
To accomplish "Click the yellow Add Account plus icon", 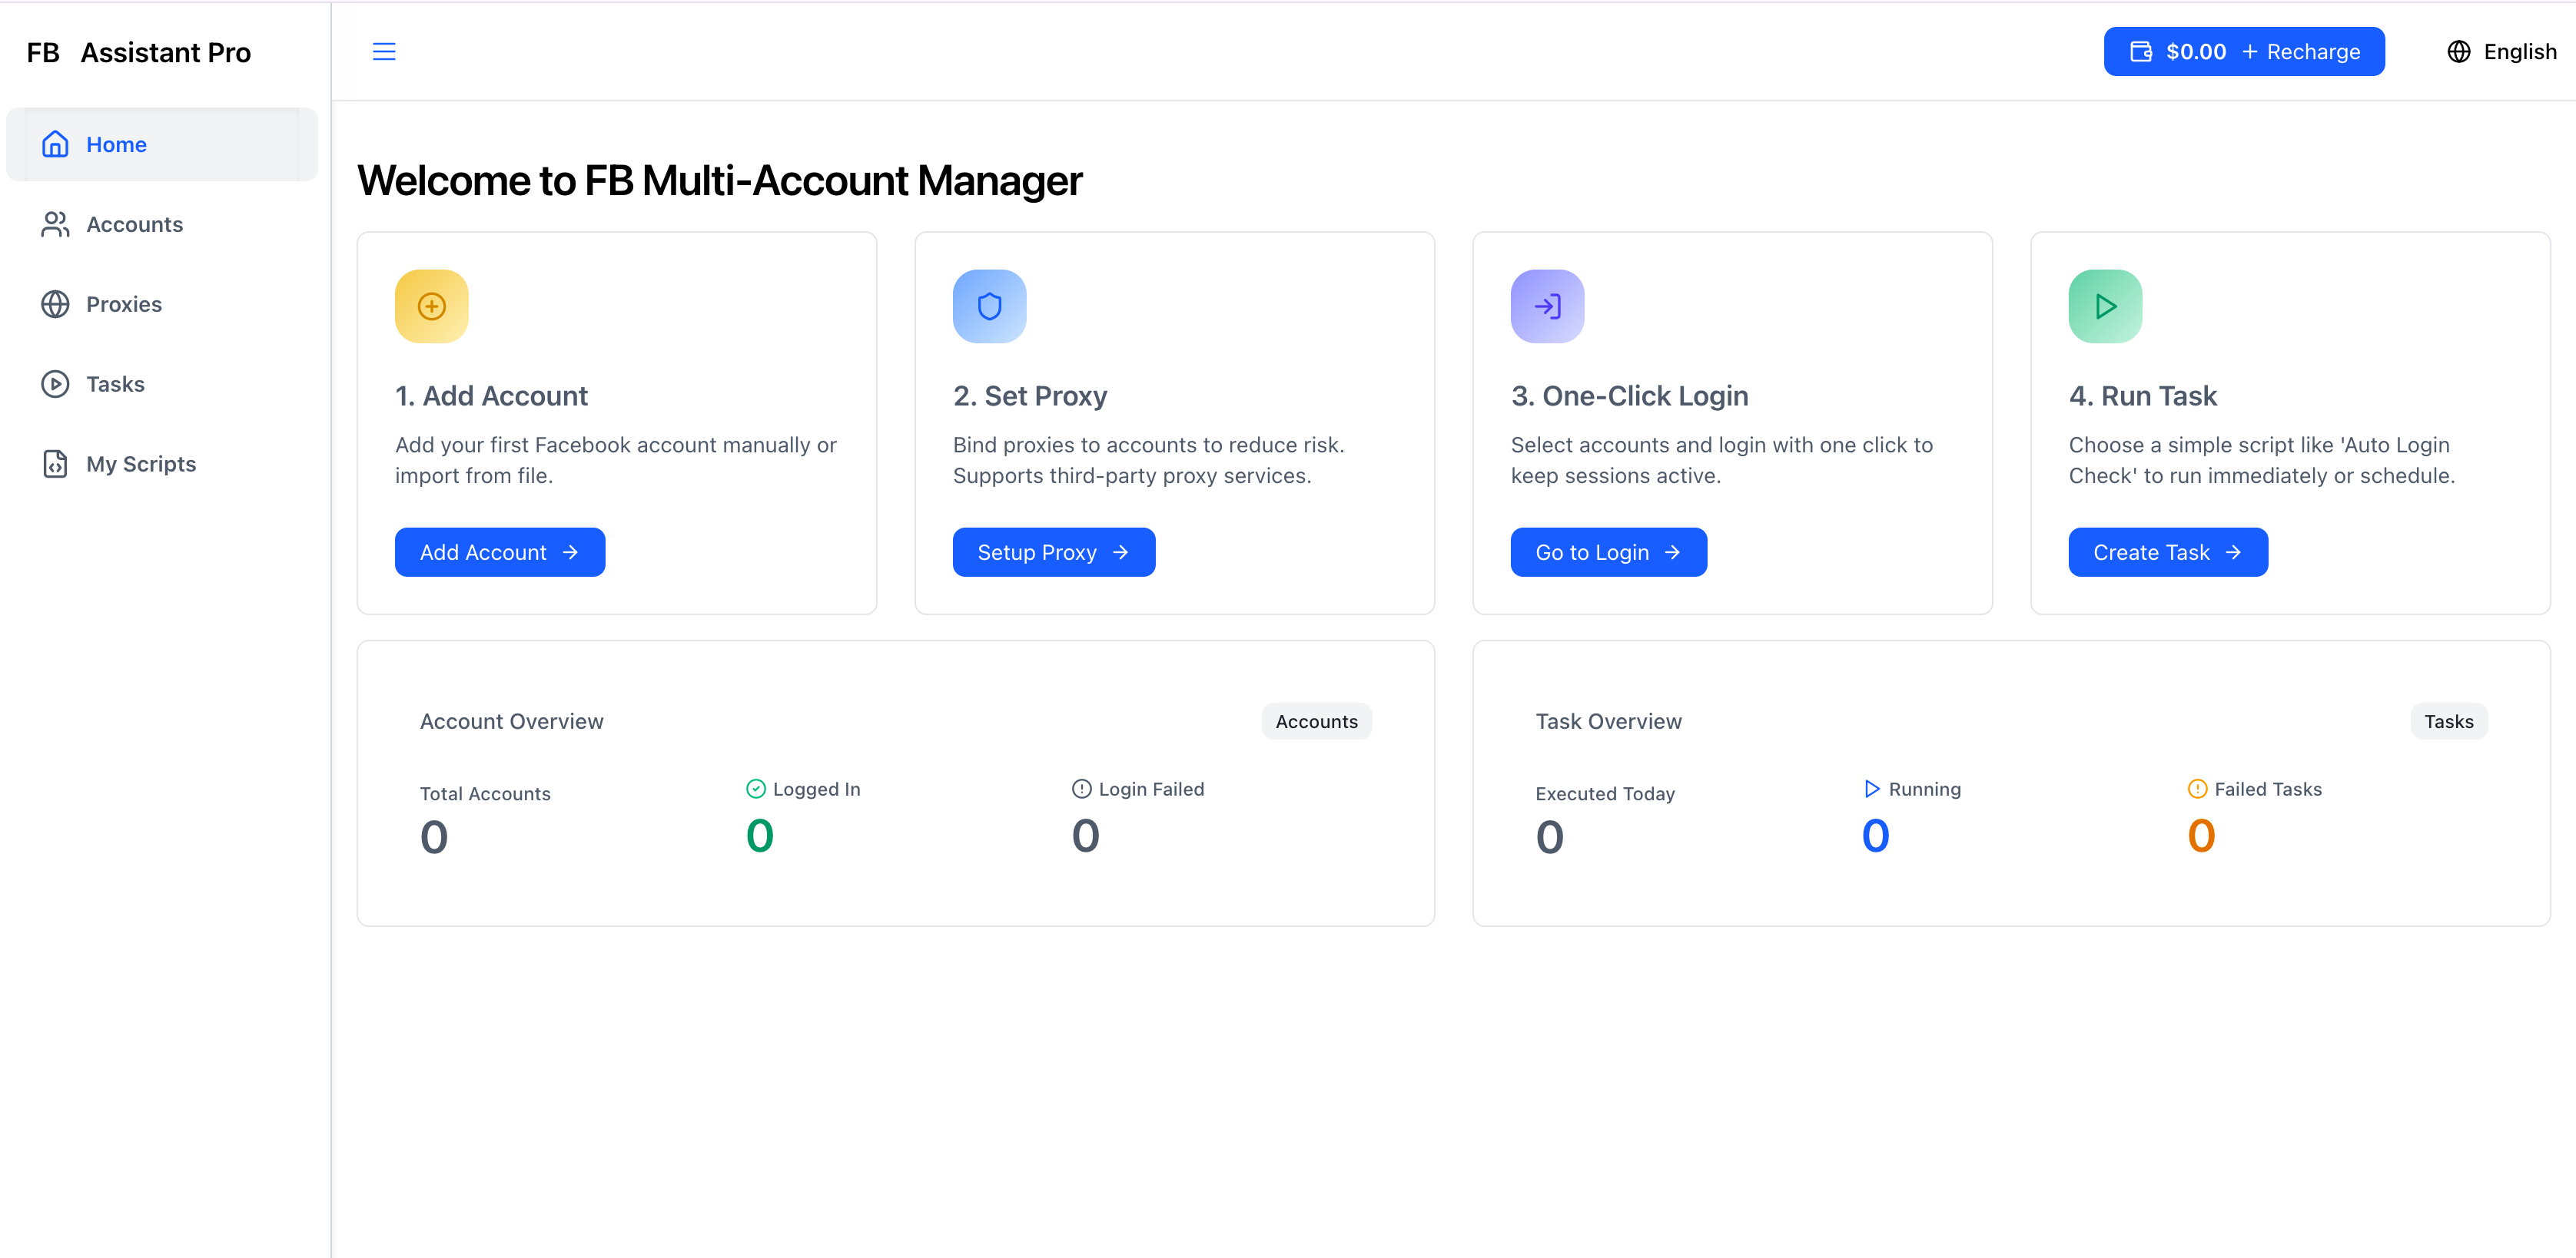I will point(431,306).
